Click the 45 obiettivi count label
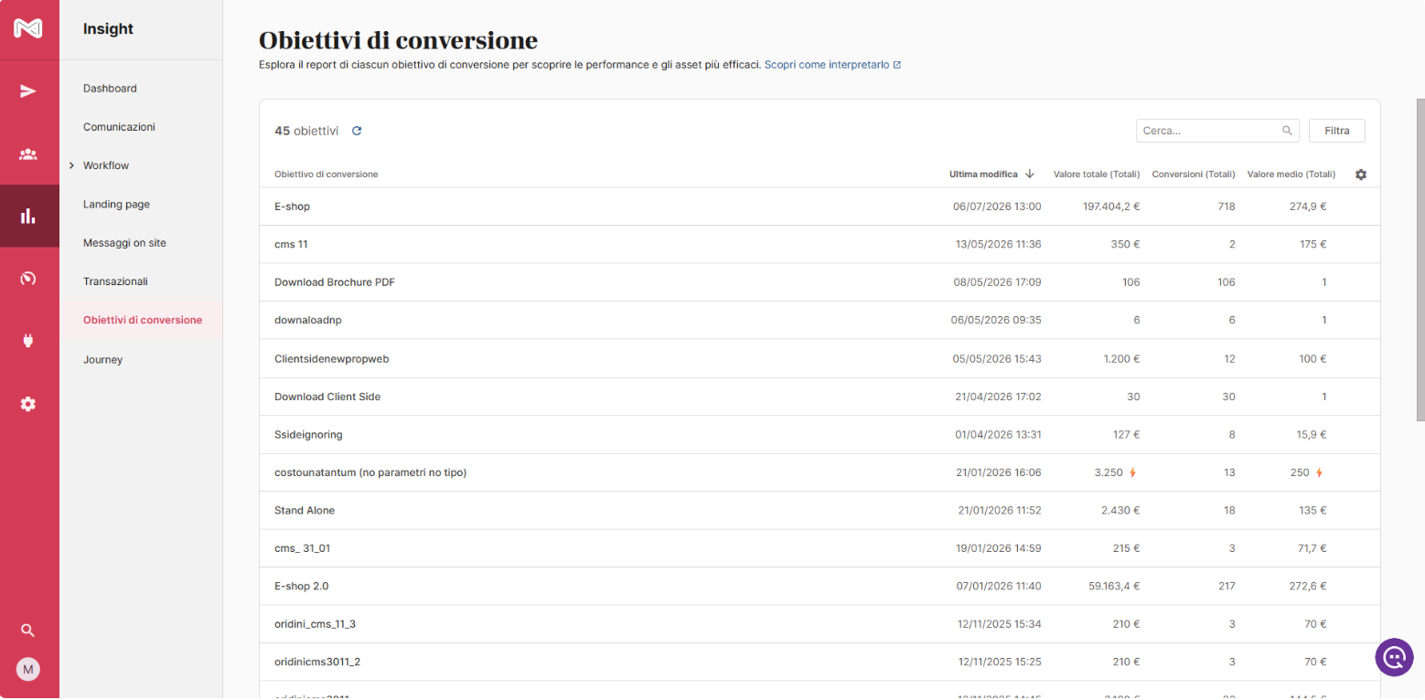This screenshot has height=700, width=1425. 306,131
